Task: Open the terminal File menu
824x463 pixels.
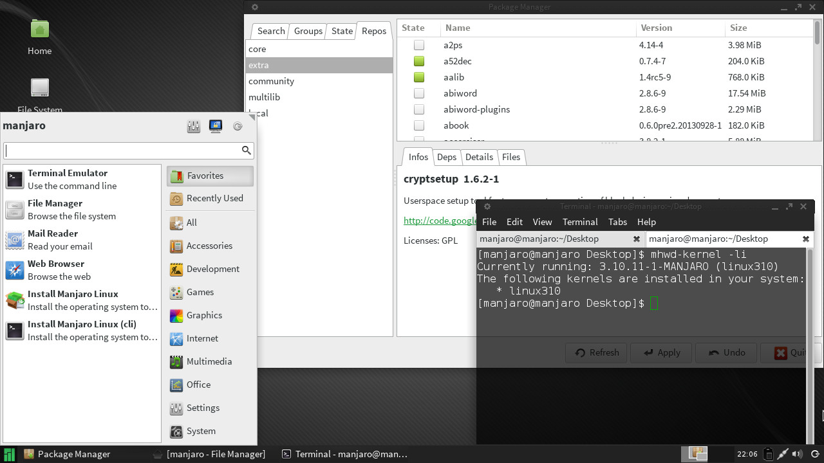Action: (489, 222)
